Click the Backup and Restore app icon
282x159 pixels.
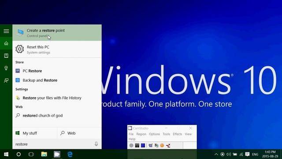click(x=18, y=80)
